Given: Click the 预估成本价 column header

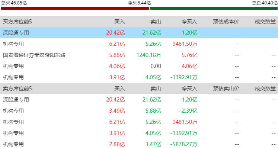Looking at the screenshot, I should point(226,22).
